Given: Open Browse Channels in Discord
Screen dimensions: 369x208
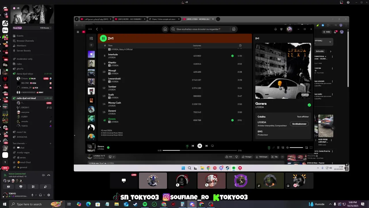Looking at the screenshot, I should (32, 41).
